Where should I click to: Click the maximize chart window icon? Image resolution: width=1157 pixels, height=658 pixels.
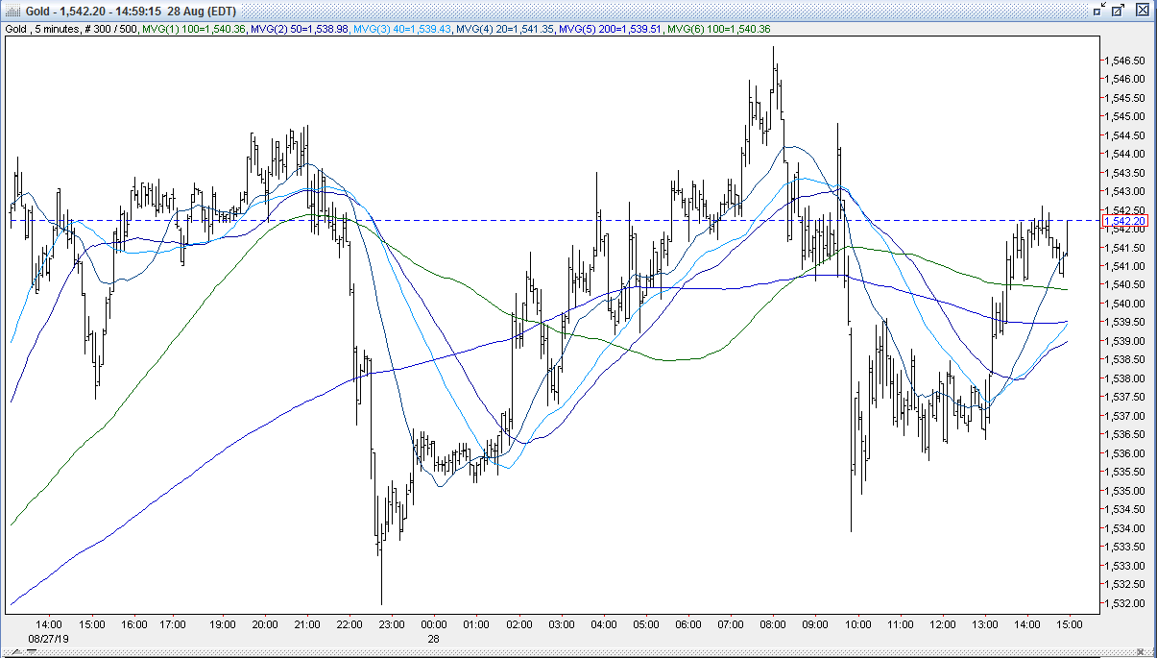tap(1118, 10)
